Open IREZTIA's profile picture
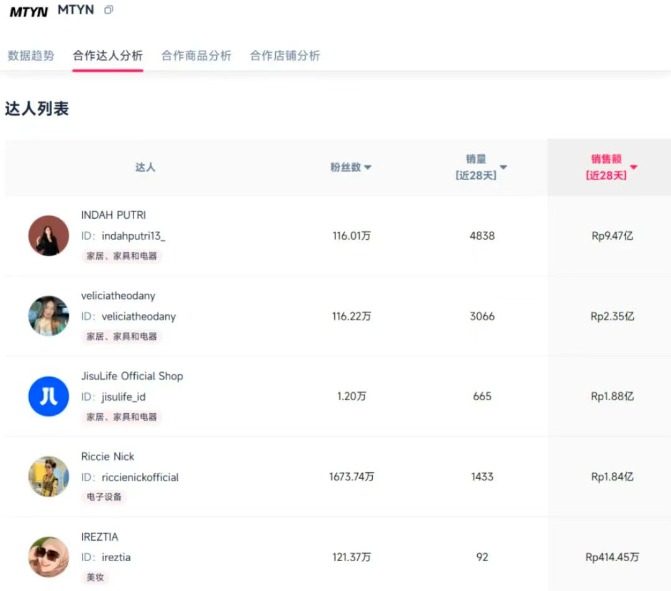 coord(48,557)
